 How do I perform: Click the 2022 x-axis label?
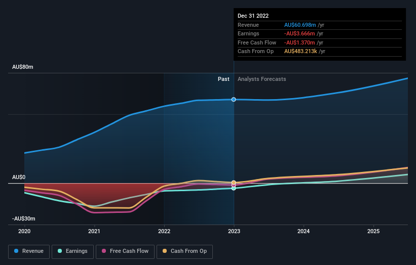click(164, 231)
